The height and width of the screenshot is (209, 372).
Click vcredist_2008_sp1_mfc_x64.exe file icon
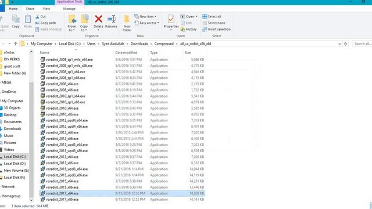click(42, 59)
